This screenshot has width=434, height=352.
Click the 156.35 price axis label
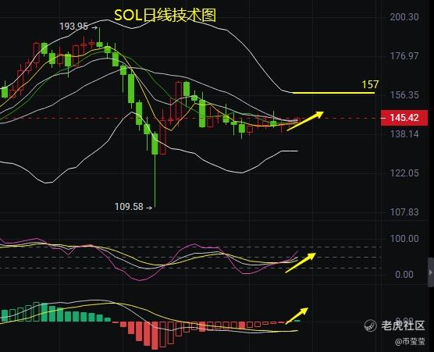(x=404, y=95)
